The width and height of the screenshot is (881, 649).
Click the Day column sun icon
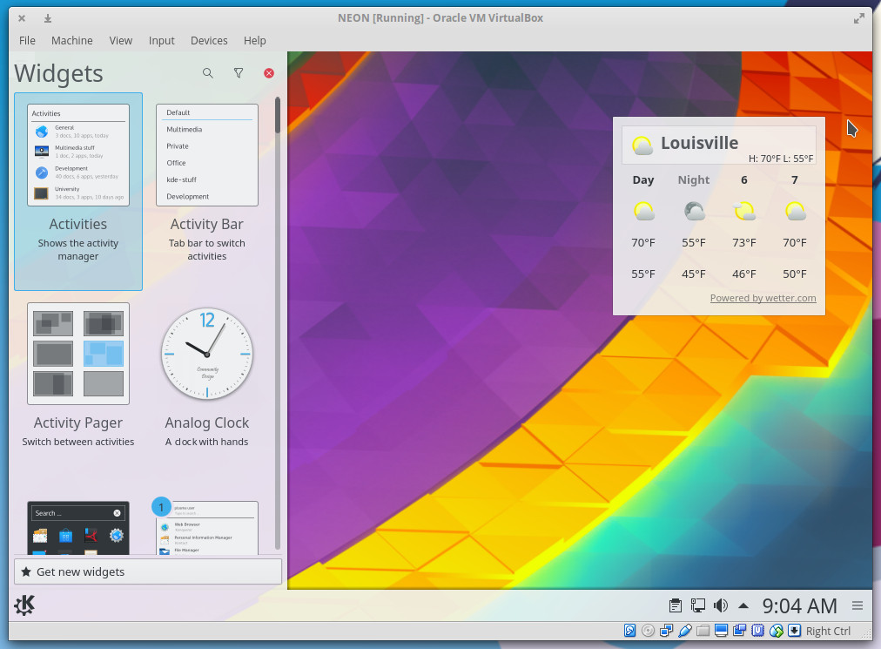644,212
